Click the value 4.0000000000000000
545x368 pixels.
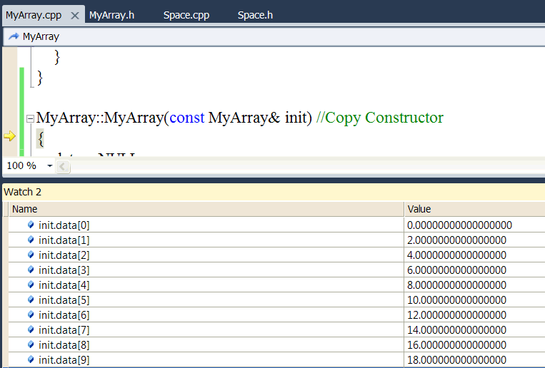[x=456, y=255]
